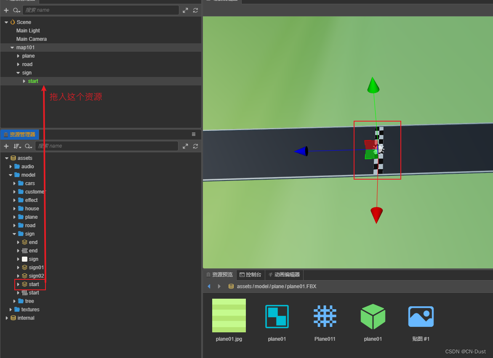Open the asset sort order dropdown

tap(17, 146)
